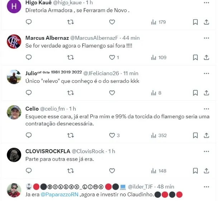
Task: Reply to CLOVISROCKFLA's tweet
Action: [29, 171]
